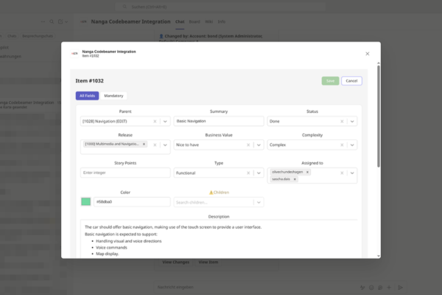
Task: Click the plus attachment icon
Action: pos(389,288)
